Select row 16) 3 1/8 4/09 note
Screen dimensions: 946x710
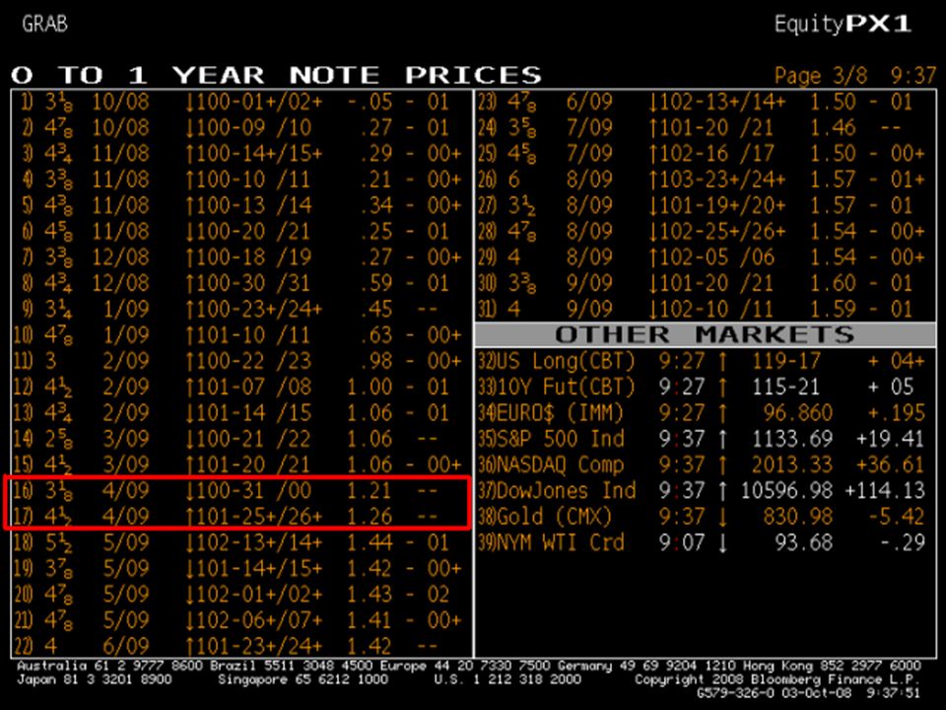(241, 490)
